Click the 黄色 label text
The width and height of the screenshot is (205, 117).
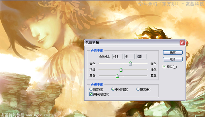click(92, 75)
